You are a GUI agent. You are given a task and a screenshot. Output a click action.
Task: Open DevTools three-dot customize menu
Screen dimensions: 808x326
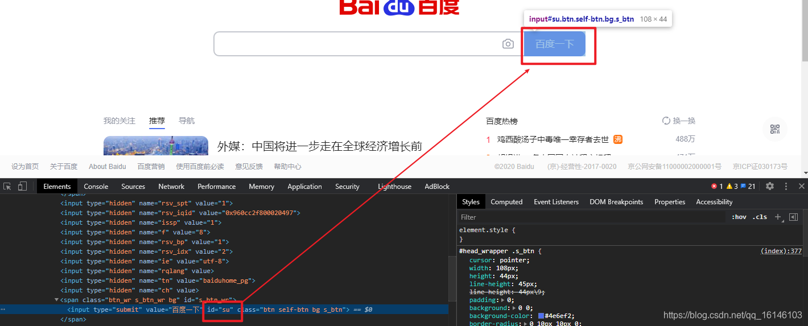pos(786,186)
